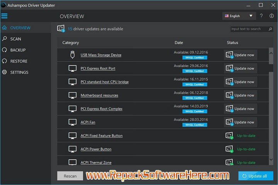Screen dimensions: 278x185
Task: Click Up-to-date text for ACPI Power Button
Action: click(246, 149)
